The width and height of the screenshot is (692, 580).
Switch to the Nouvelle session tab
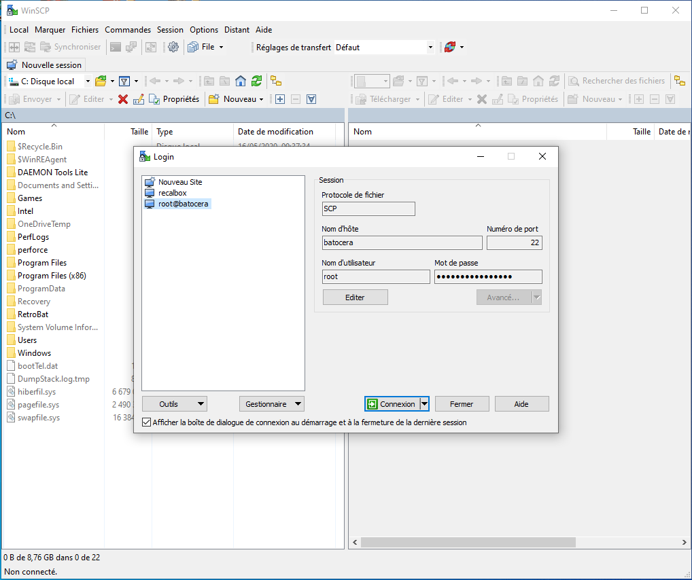45,65
